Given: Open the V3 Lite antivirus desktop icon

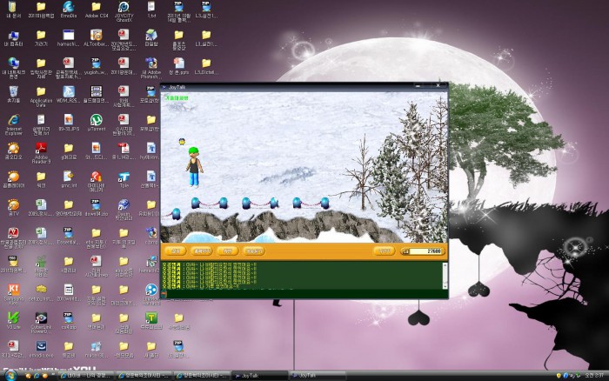Looking at the screenshot, I should tap(14, 318).
